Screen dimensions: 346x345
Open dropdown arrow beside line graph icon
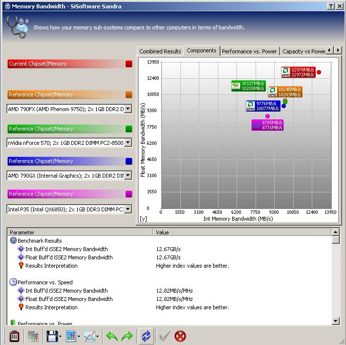pyautogui.click(x=98, y=337)
